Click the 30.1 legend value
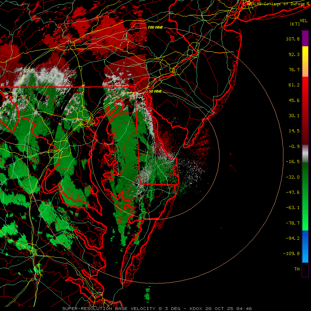The image size is (311, 311). coord(294,116)
